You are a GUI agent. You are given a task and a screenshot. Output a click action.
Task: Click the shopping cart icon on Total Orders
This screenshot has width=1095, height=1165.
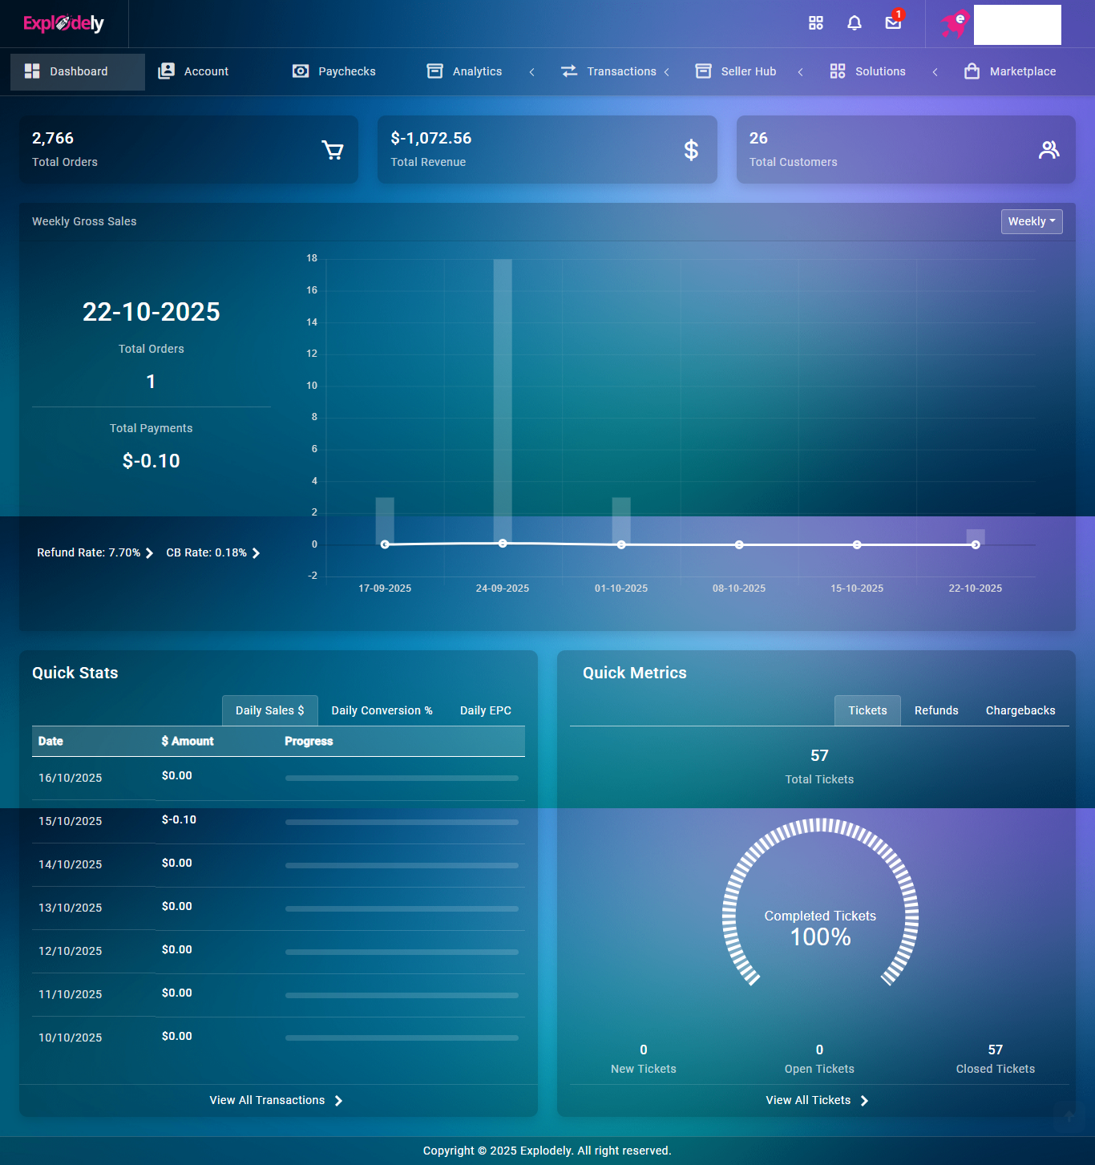point(333,150)
